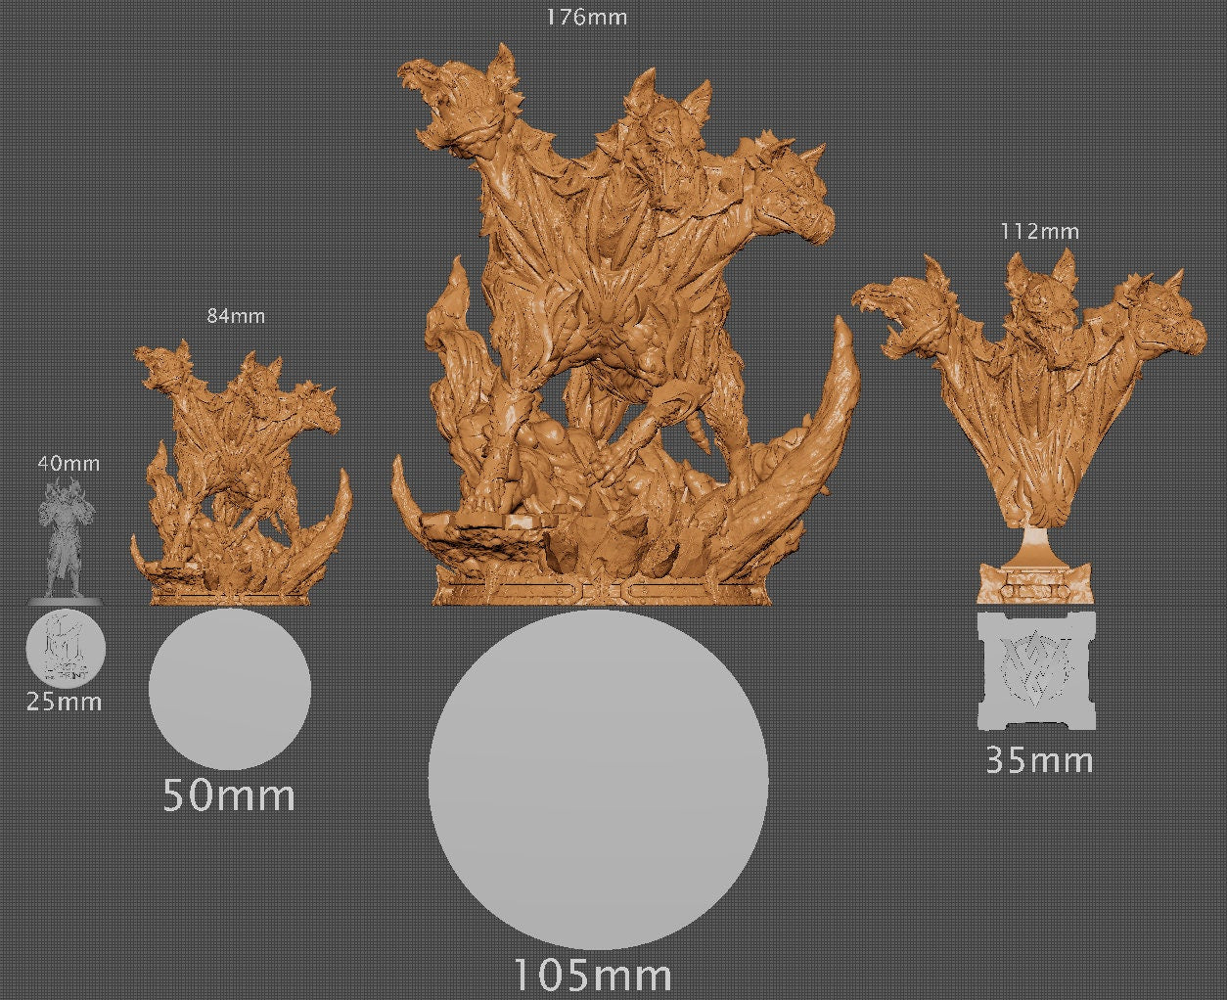Click the 50mm circular base
This screenshot has width=1227, height=1000.
pos(232,688)
